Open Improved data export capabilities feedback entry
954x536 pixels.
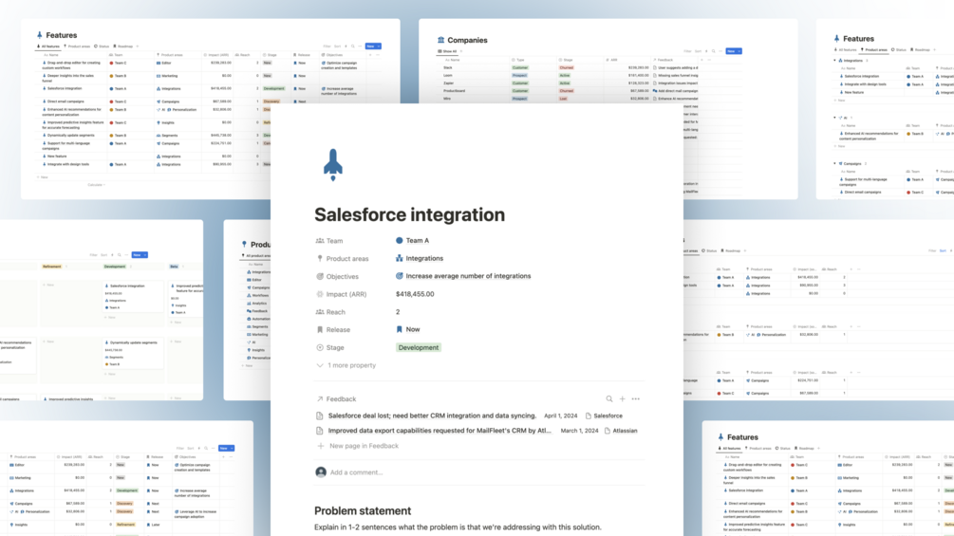[440, 431]
